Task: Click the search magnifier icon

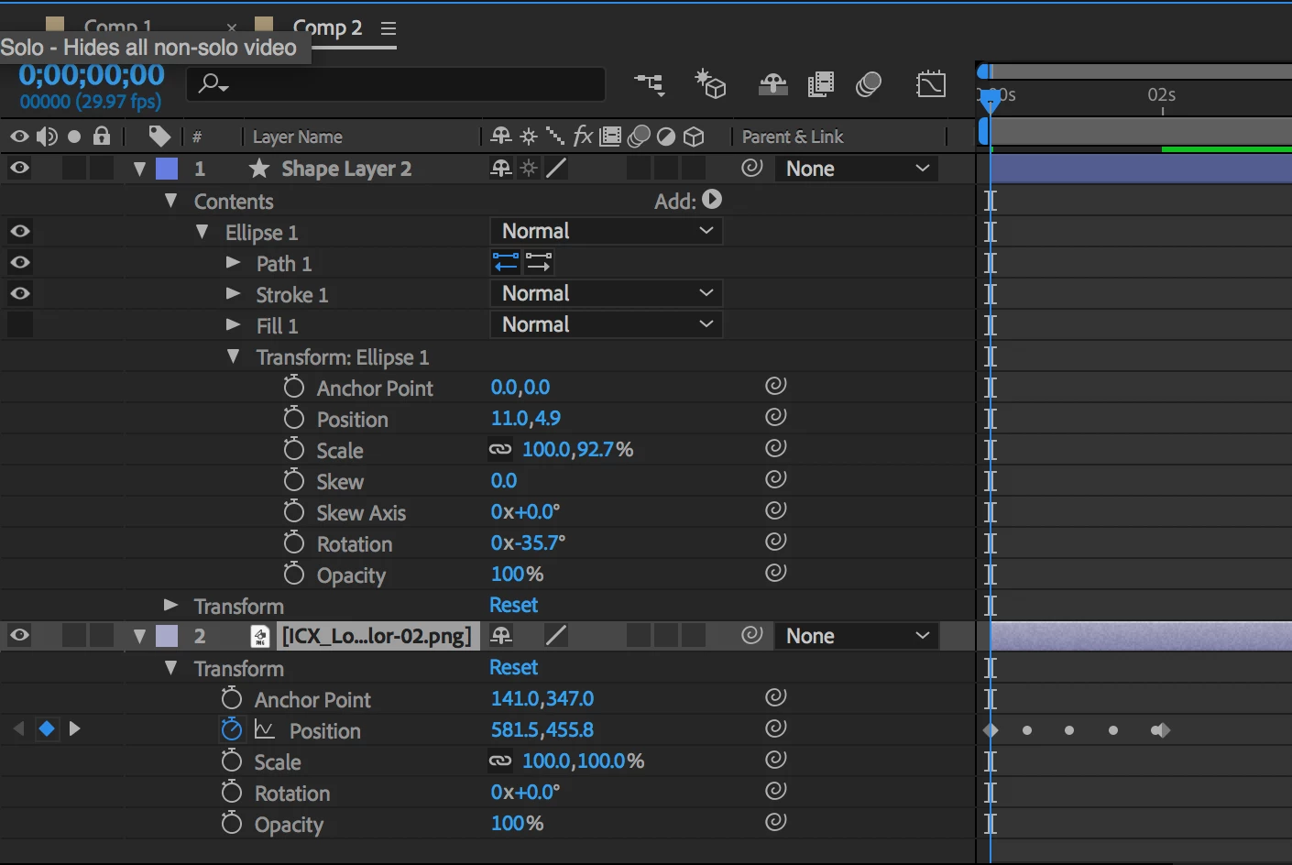Action: [214, 84]
